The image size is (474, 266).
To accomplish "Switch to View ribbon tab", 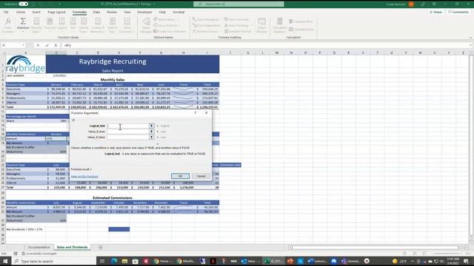I will tap(127, 12).
